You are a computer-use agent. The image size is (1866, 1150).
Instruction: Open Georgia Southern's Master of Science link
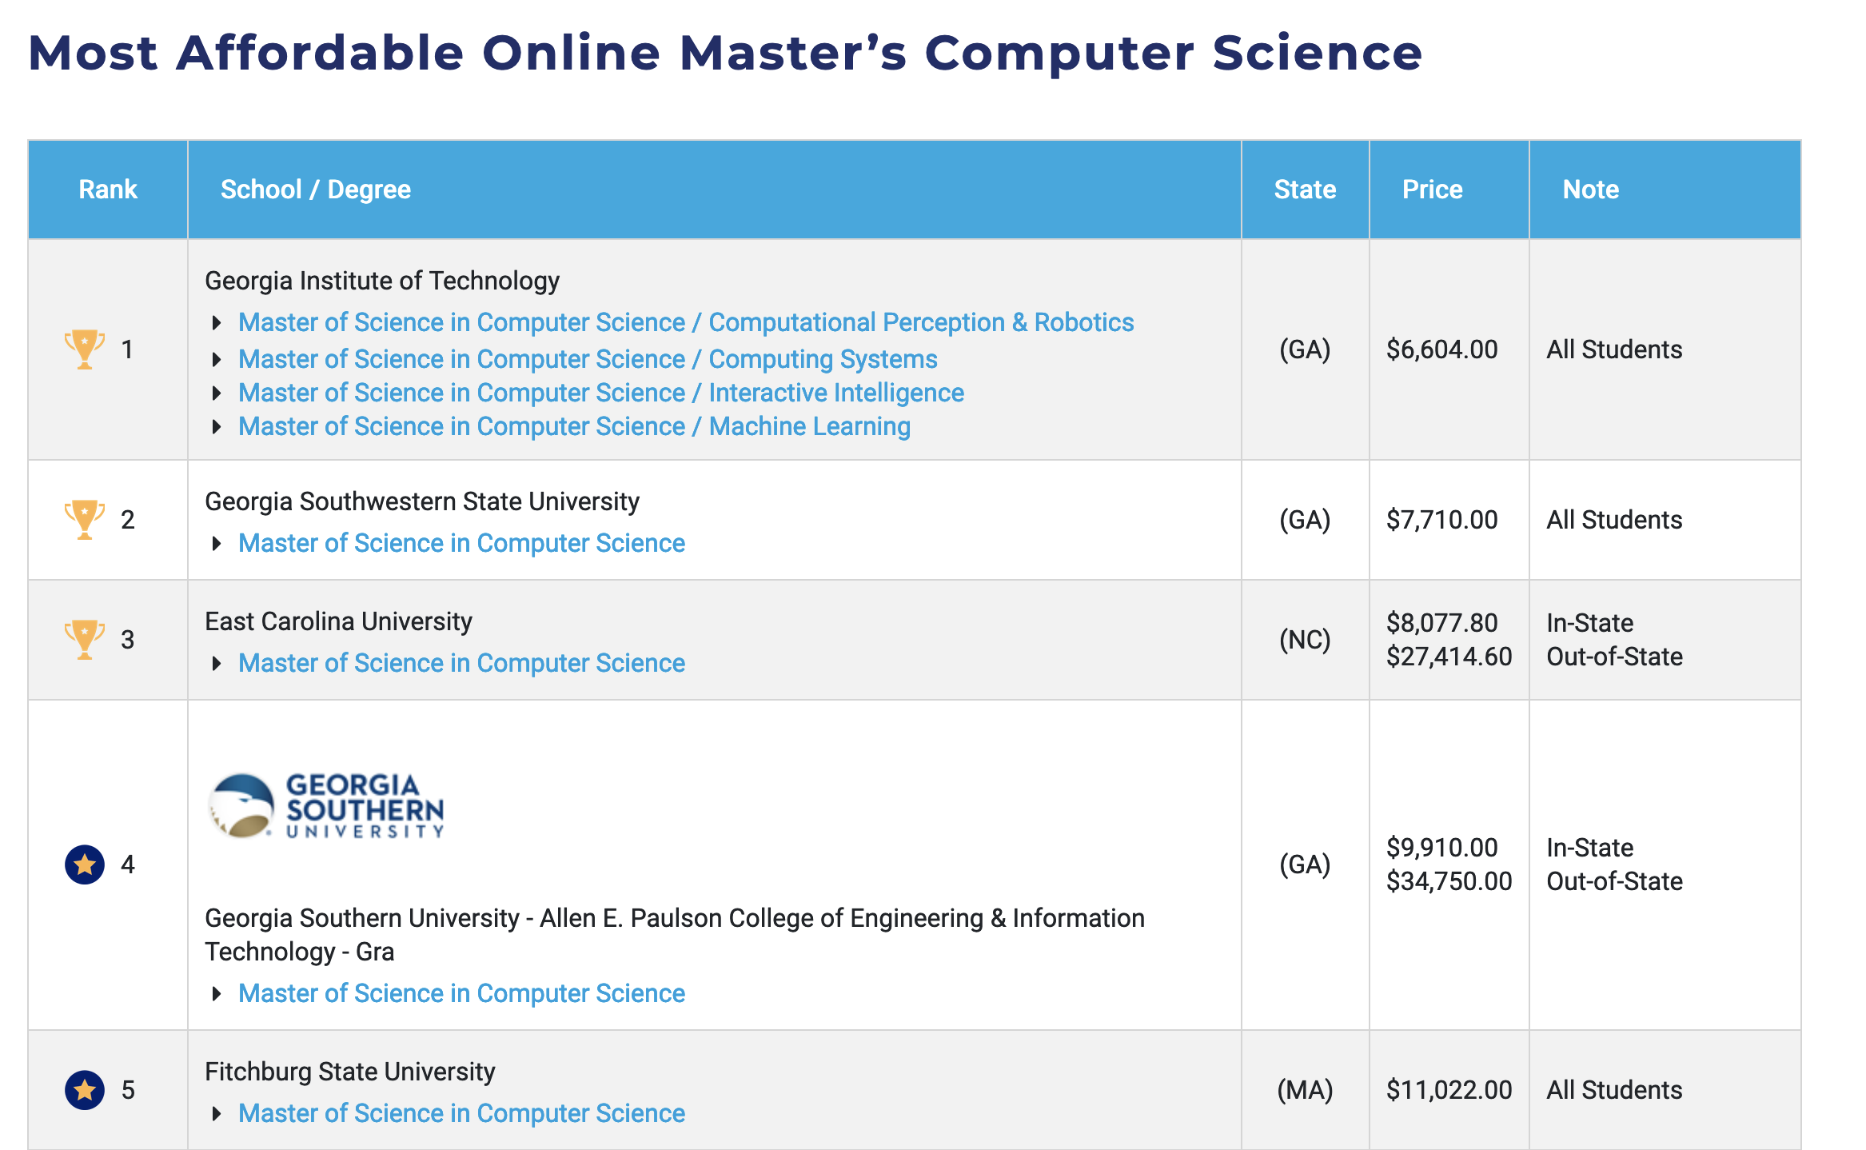pos(461,993)
